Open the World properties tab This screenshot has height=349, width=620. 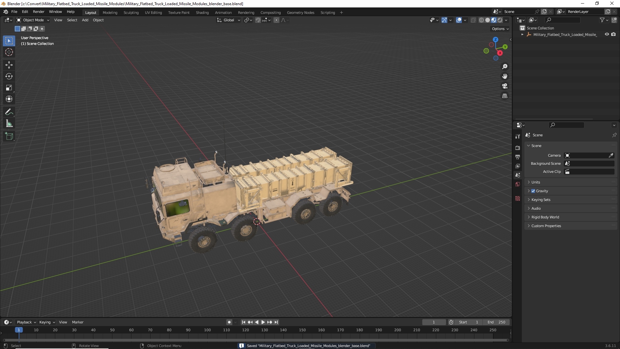click(518, 184)
